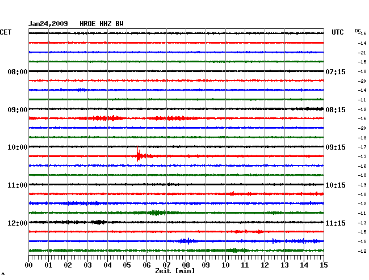This screenshot has height=280, width=369.
Task: Click the green trace burst above 12:00
Action: (x=156, y=213)
